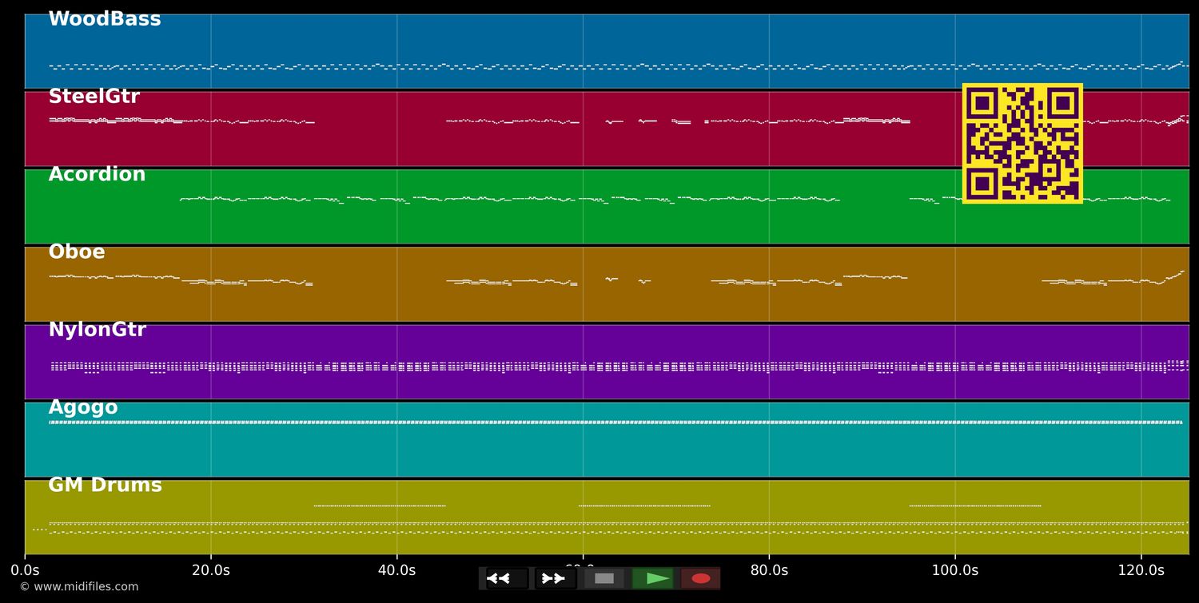1199x603 pixels.
Task: Jump to the 40.0s time marker
Action: [396, 570]
